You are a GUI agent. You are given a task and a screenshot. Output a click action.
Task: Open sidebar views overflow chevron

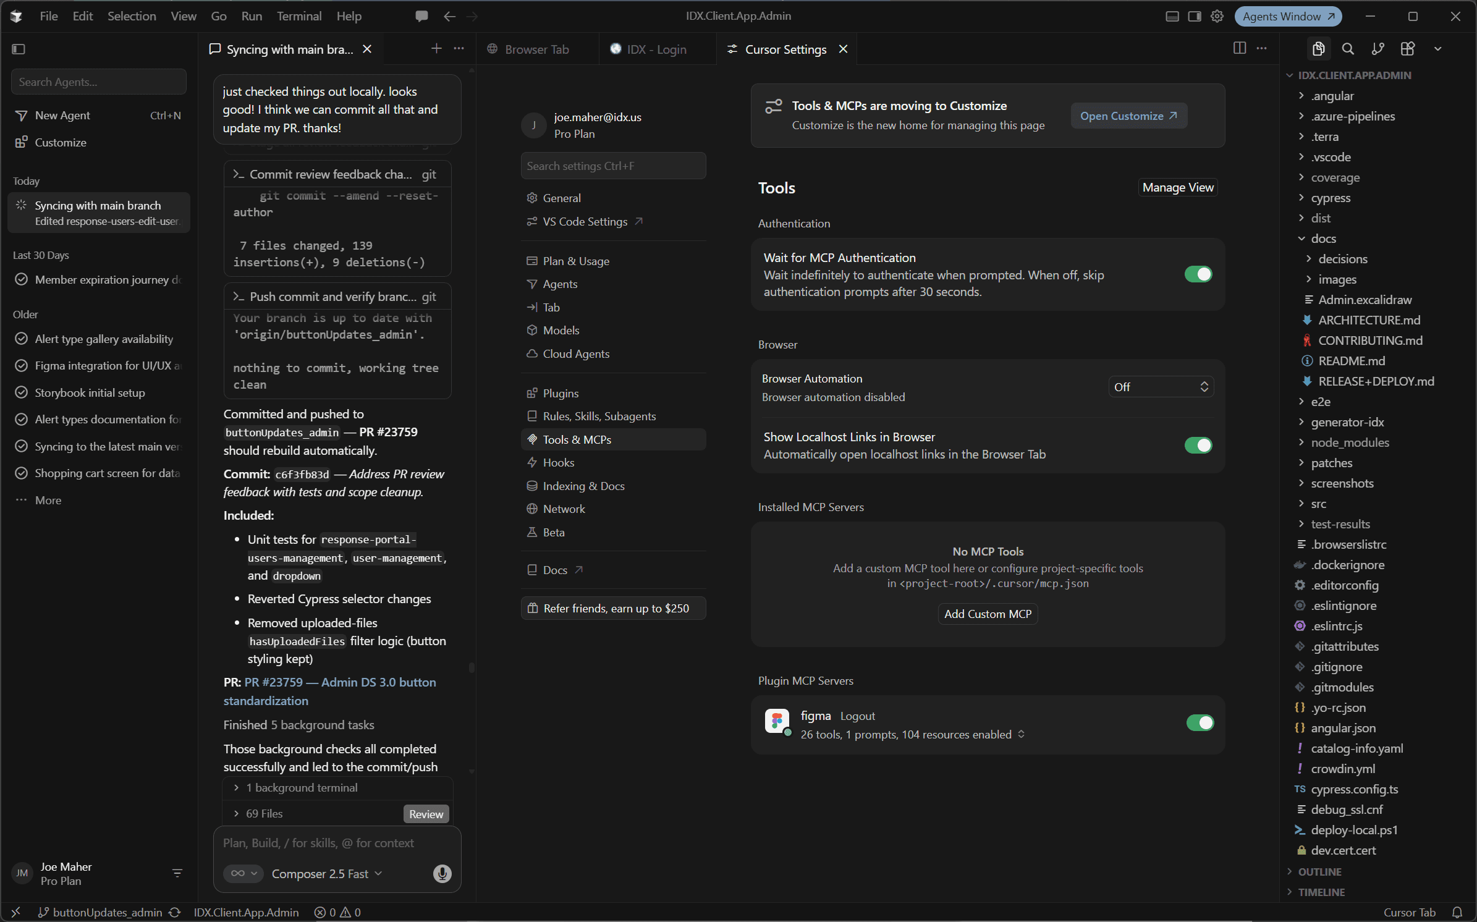pos(1437,49)
